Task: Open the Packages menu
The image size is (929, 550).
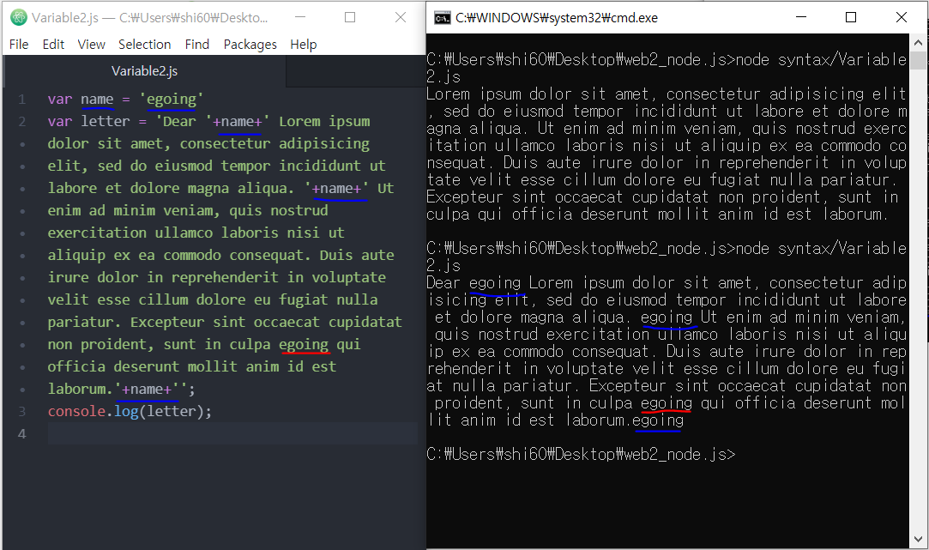Action: coord(250,45)
